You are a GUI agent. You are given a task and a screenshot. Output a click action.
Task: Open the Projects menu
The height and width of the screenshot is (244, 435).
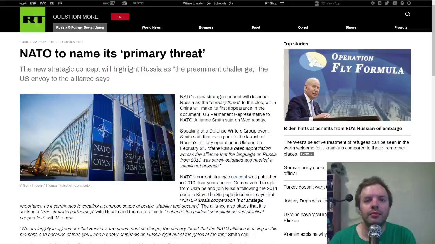(401, 27)
